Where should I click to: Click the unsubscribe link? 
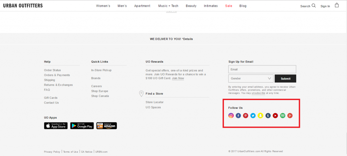click(258, 93)
